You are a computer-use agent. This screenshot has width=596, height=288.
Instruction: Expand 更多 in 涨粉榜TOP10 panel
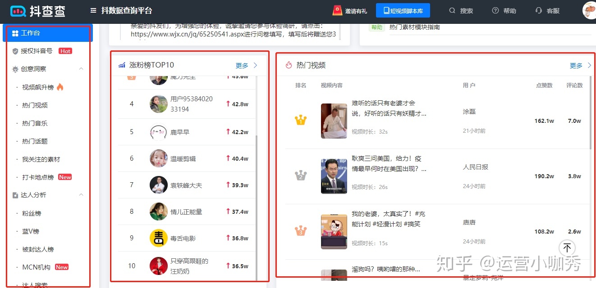[246, 65]
